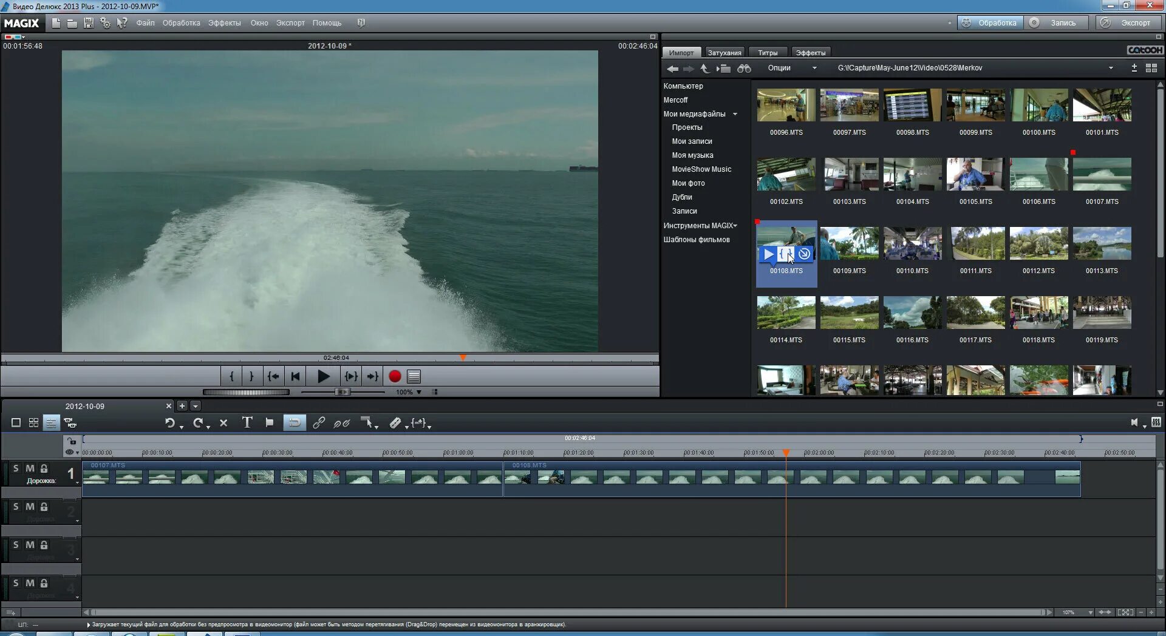Image resolution: width=1166 pixels, height=636 pixels.
Task: Solo track 1 with S button
Action: point(16,469)
